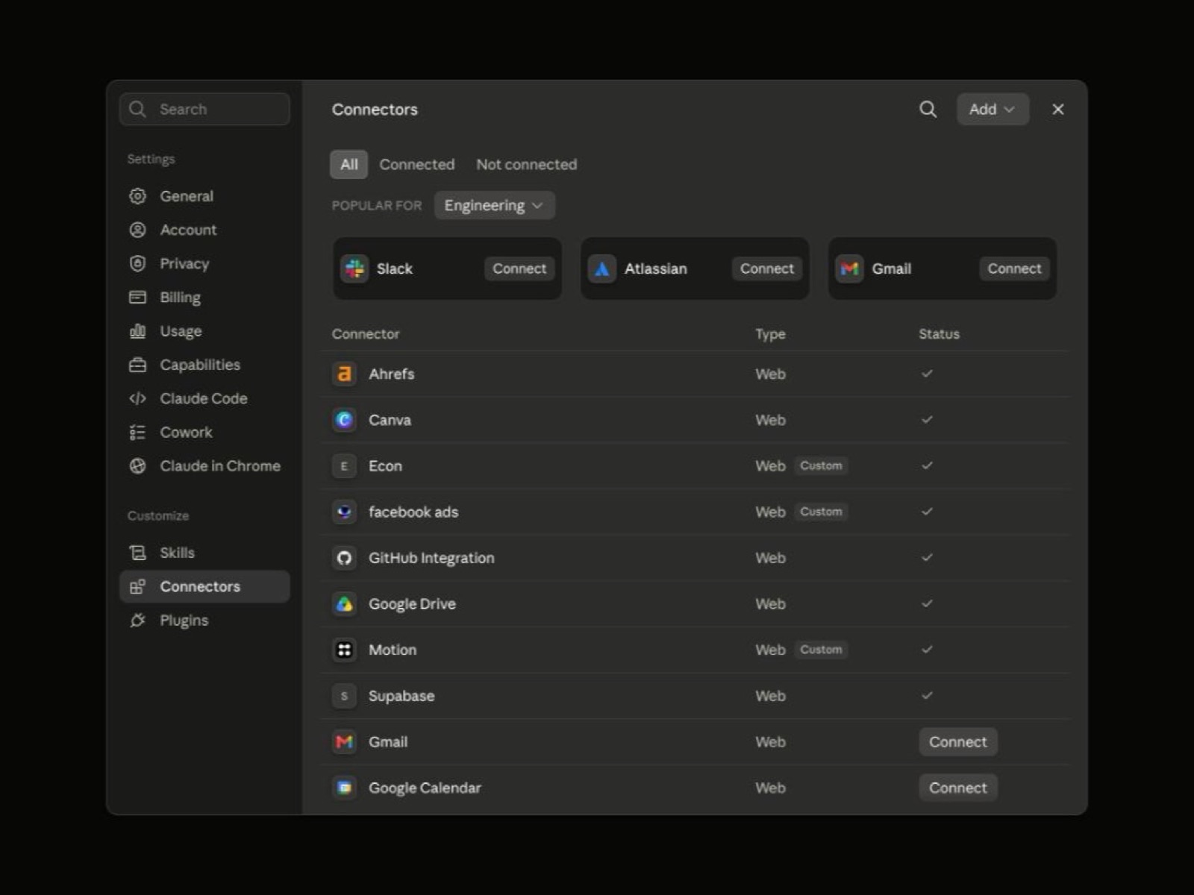1194x895 pixels.
Task: Open the Billing section
Action: click(x=204, y=297)
